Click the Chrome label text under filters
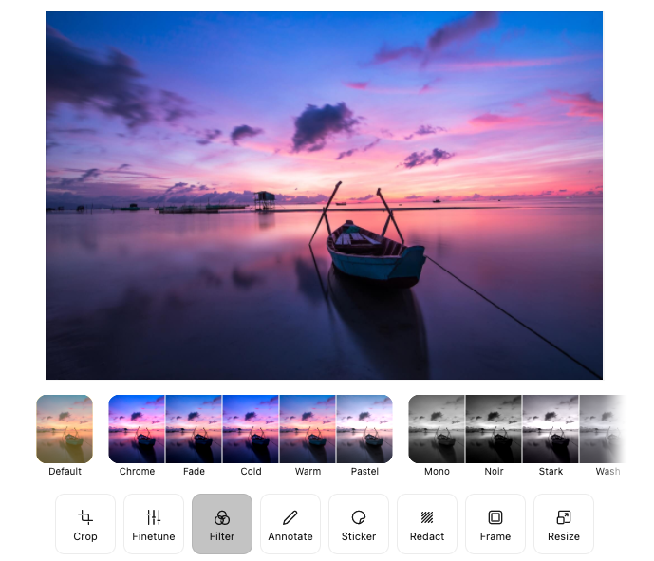This screenshot has height=561, width=654. pos(138,472)
